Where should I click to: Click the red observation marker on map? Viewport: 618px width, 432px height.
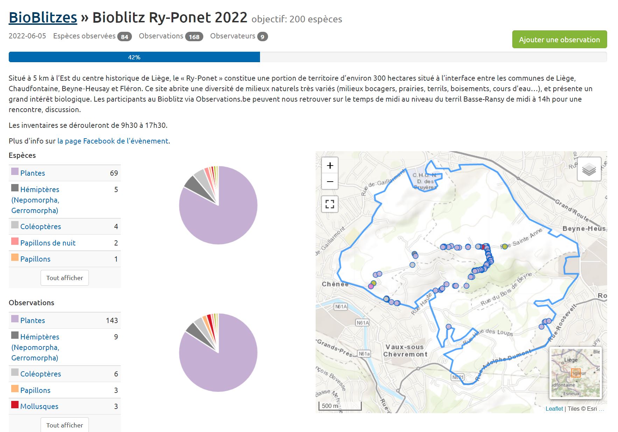coord(483,247)
